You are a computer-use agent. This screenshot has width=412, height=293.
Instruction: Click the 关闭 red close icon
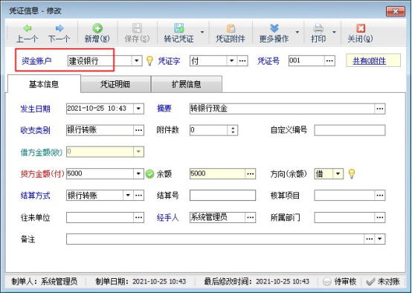(x=361, y=28)
